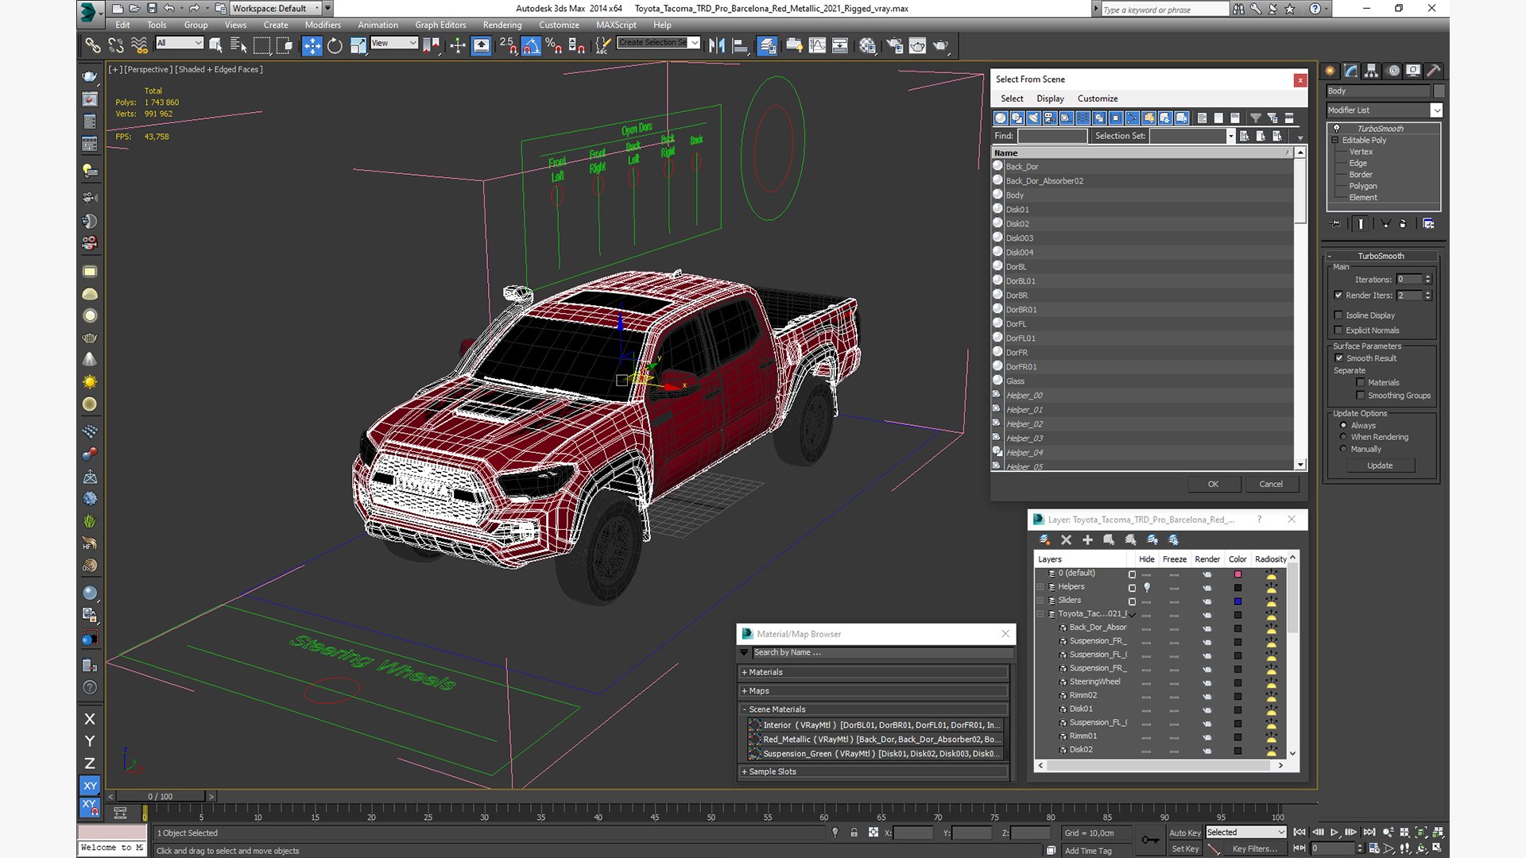Select the Select and Link tool

pyautogui.click(x=93, y=45)
